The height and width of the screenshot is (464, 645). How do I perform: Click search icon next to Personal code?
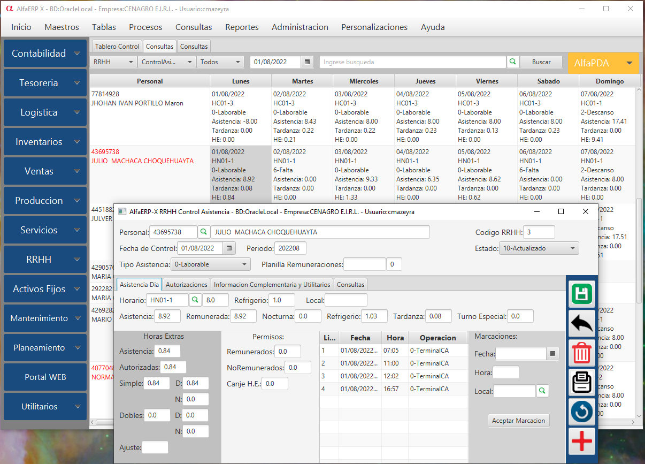click(x=204, y=232)
